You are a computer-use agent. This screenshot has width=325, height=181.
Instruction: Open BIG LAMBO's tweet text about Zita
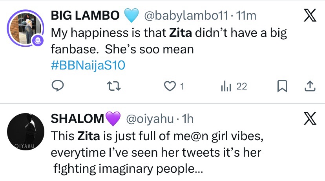click(169, 41)
